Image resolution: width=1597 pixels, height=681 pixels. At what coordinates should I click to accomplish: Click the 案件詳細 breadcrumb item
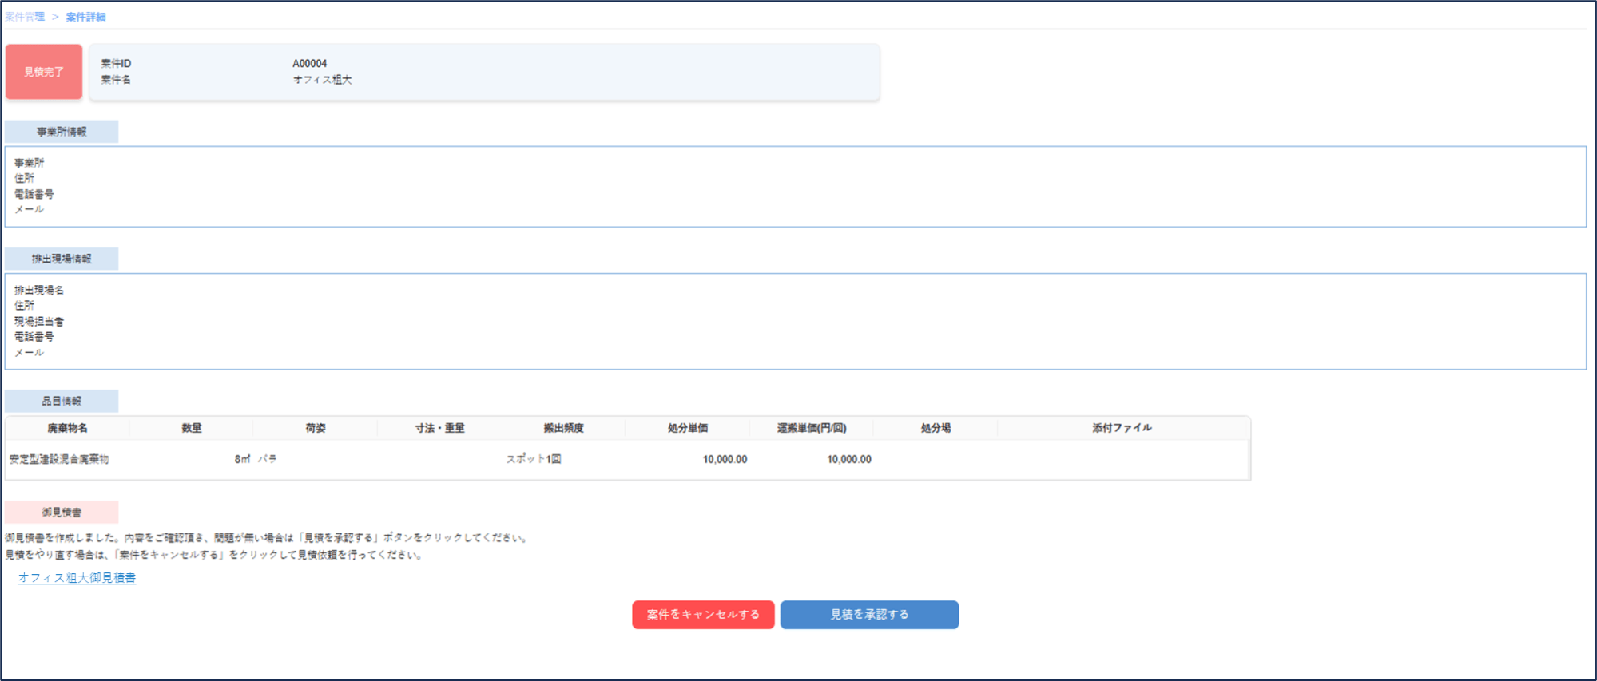(85, 17)
